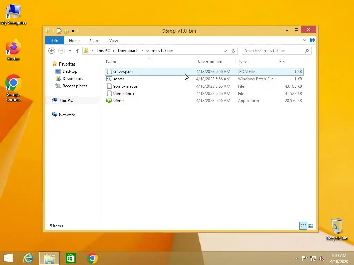Select the 96mp application file
This screenshot has width=354, height=265.
coord(204,100)
